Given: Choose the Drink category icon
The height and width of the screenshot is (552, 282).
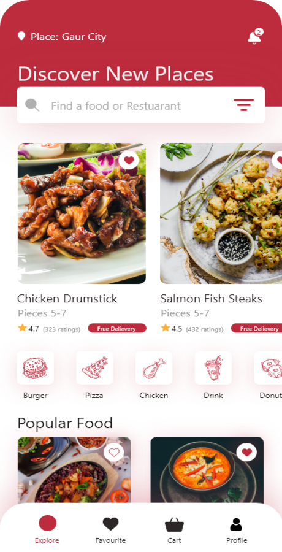Looking at the screenshot, I should click(x=213, y=367).
